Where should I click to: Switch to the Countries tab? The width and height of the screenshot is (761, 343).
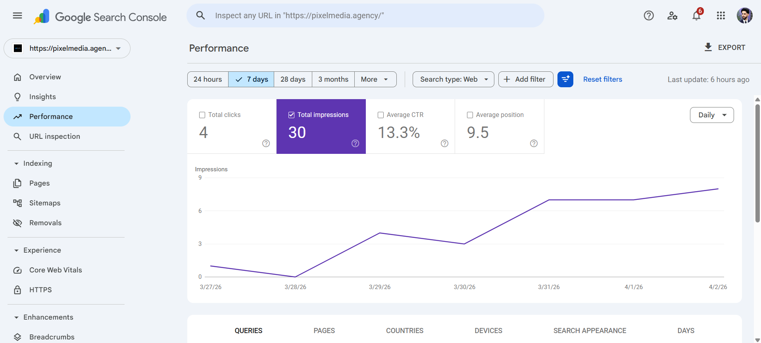[405, 331]
